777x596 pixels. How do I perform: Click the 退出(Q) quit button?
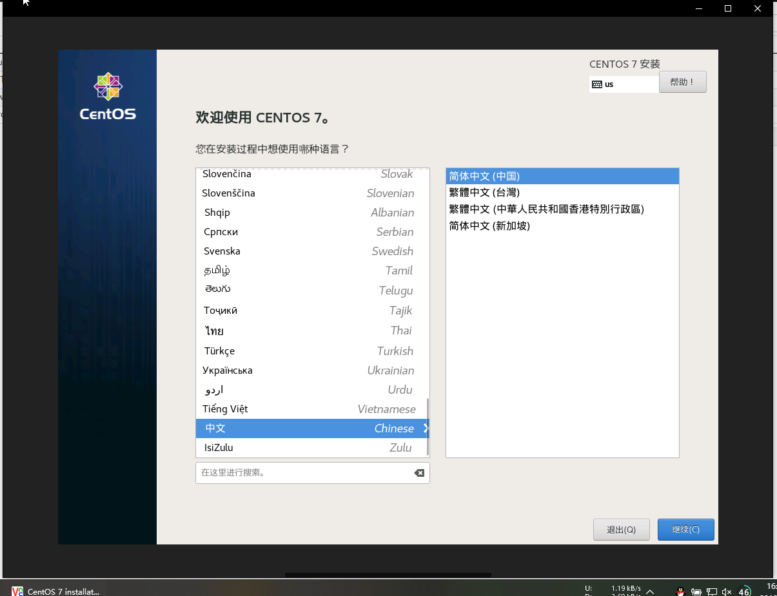621,530
